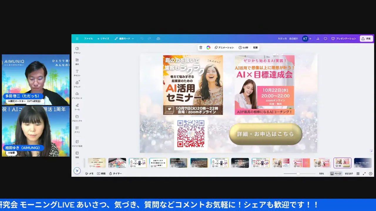This screenshot has width=376, height=211.
Task: Change the 5.0秒 page duration
Action: pyautogui.click(x=244, y=47)
